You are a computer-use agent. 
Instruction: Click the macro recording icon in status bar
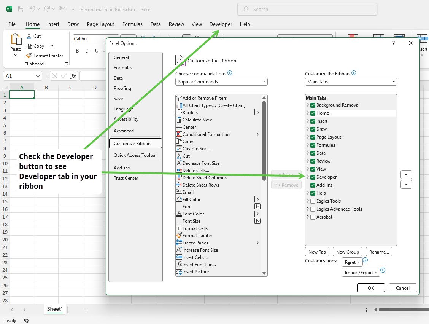coord(26,321)
